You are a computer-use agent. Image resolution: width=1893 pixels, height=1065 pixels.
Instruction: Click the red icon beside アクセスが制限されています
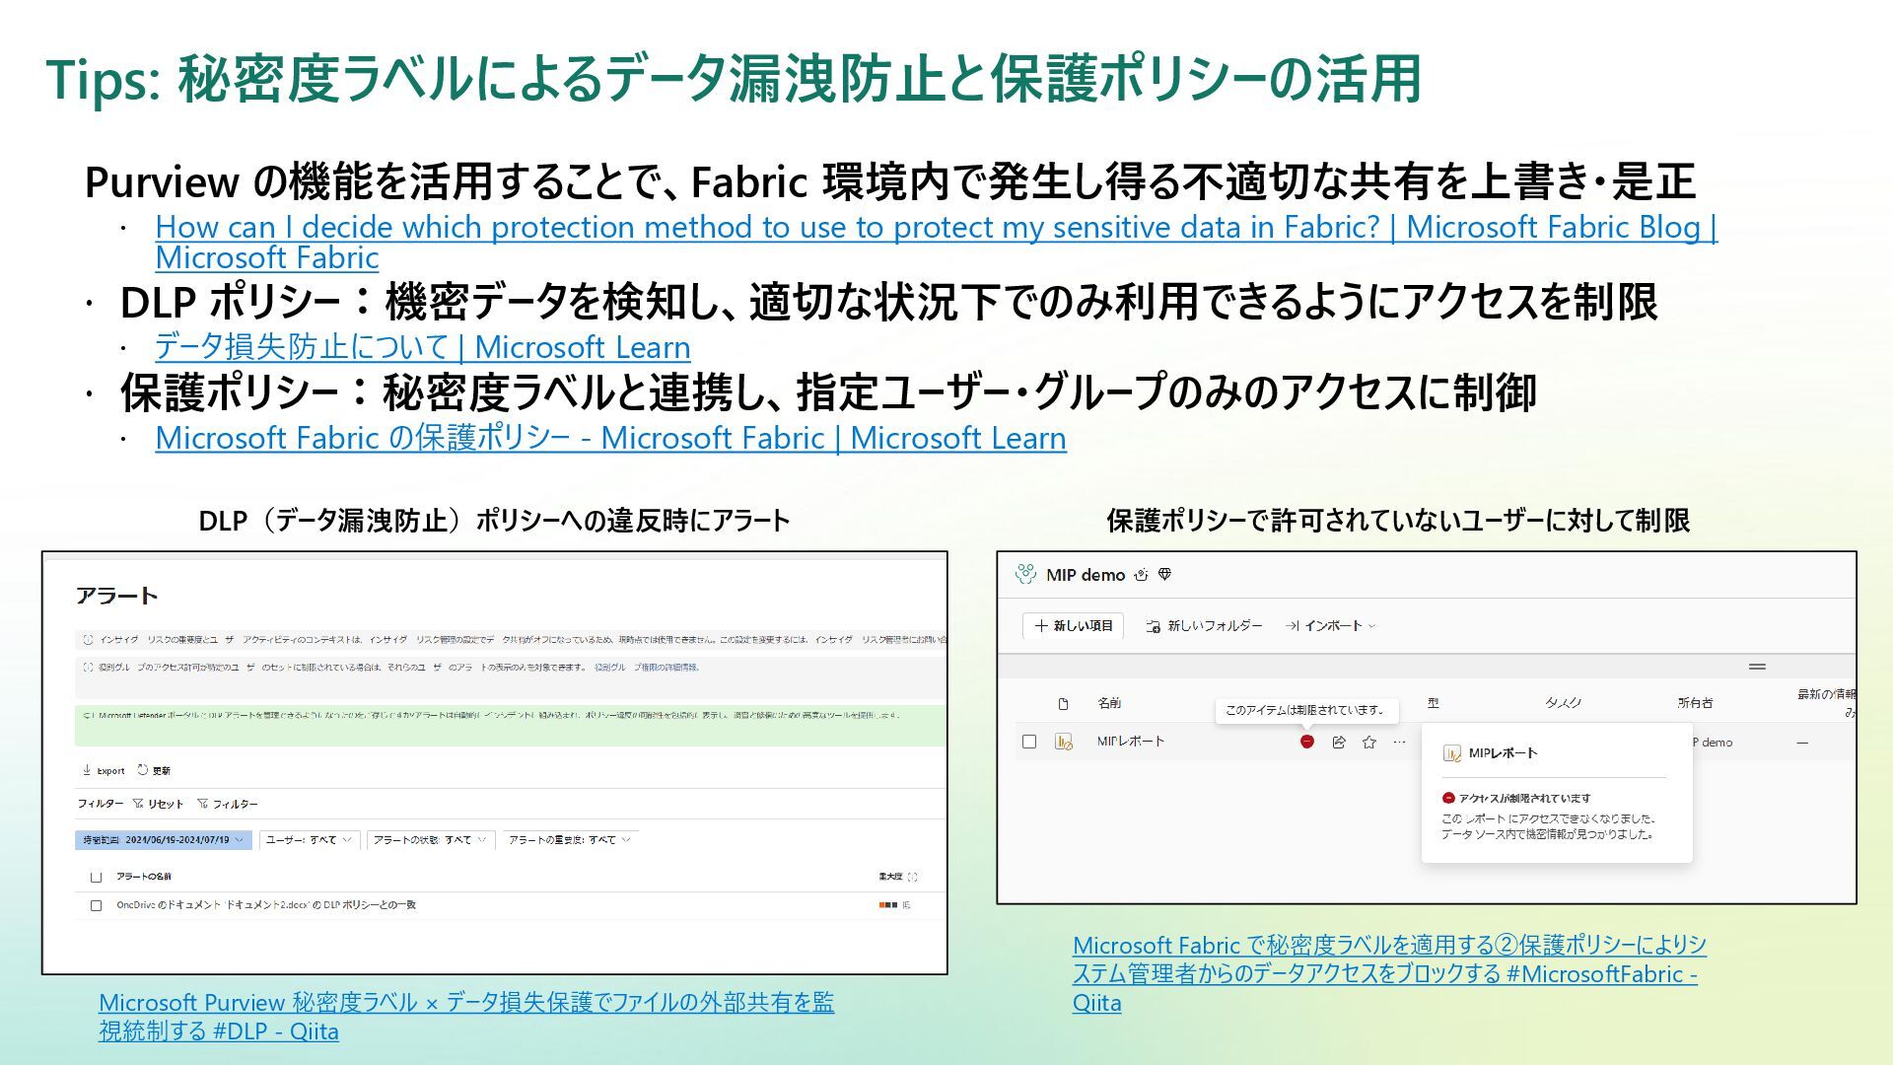click(x=1448, y=798)
